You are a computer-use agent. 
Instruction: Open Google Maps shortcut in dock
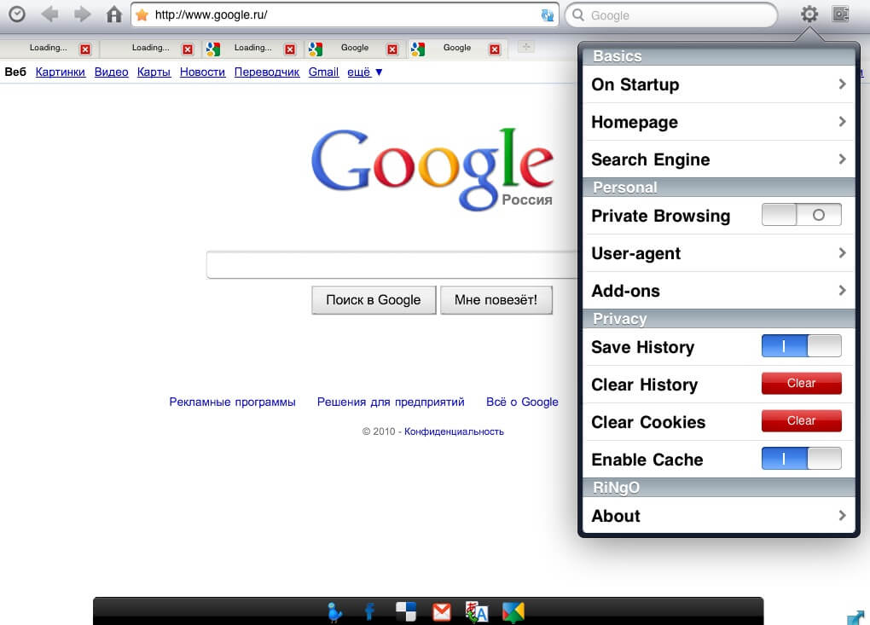[513, 612]
